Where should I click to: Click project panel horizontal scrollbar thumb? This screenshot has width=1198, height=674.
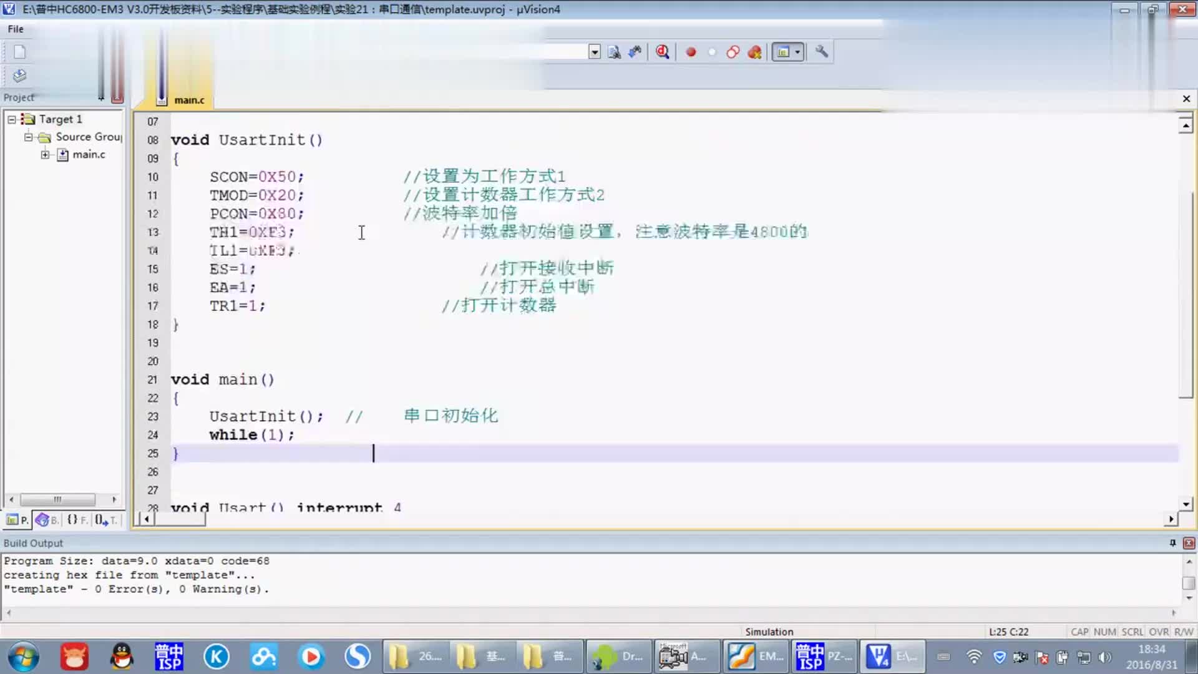57,499
